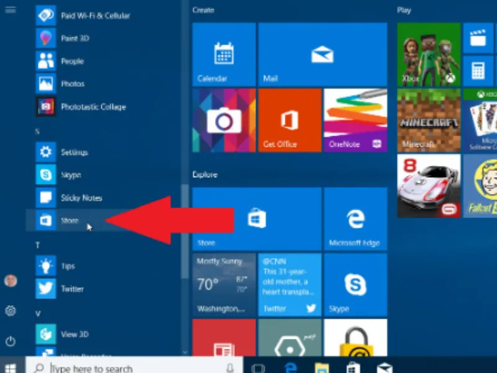This screenshot has width=497, height=373.
Task: Click the Create group heading
Action: (x=204, y=10)
